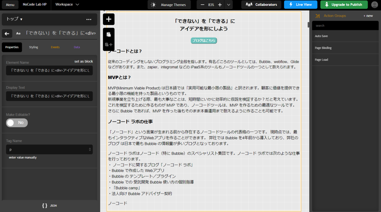Click the back arrow button
381x212 pixels.
tap(7, 33)
